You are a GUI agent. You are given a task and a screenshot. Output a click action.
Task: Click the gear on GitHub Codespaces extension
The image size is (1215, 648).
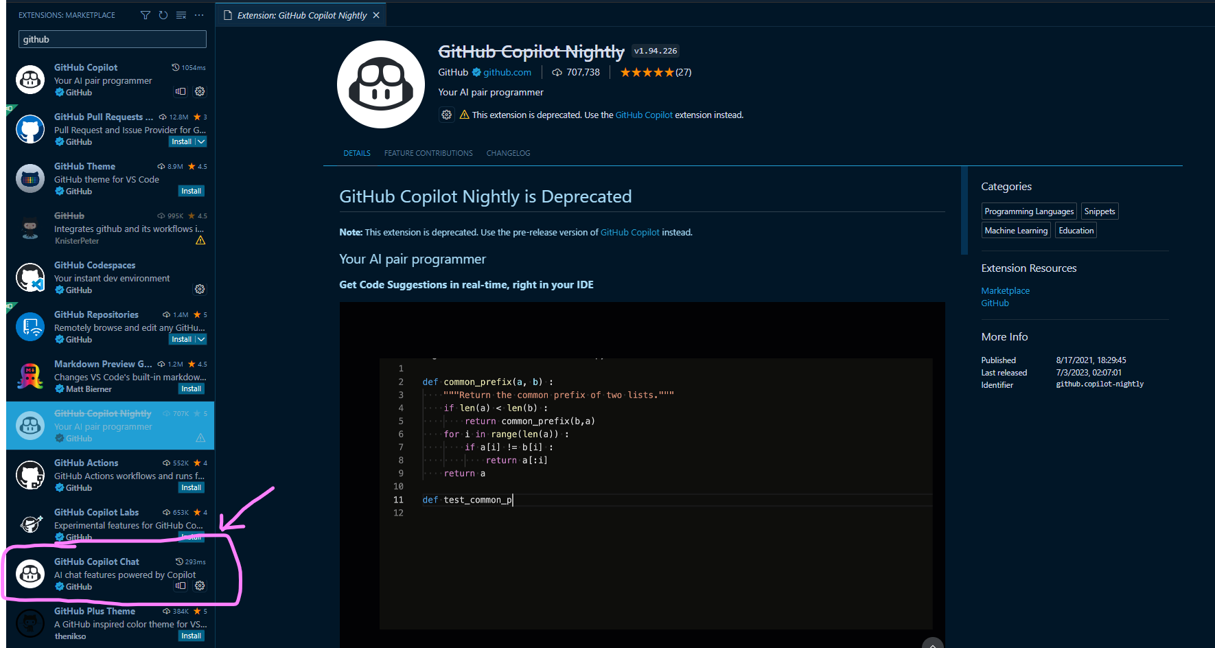point(200,289)
